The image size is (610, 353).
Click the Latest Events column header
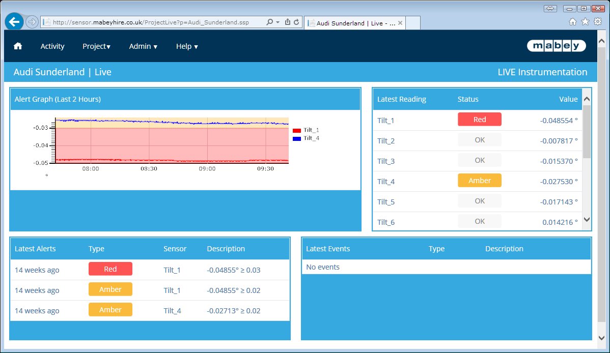click(328, 249)
